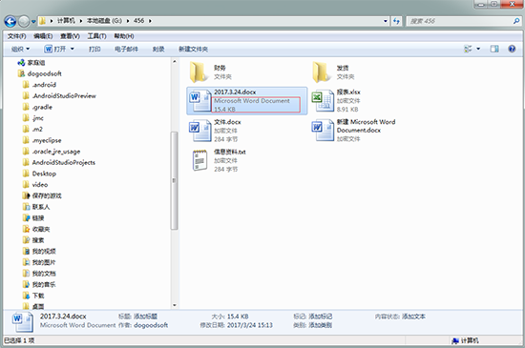This screenshot has height=348, width=525.
Task: Click the tree pane scroll up arrow
Action: point(174,62)
